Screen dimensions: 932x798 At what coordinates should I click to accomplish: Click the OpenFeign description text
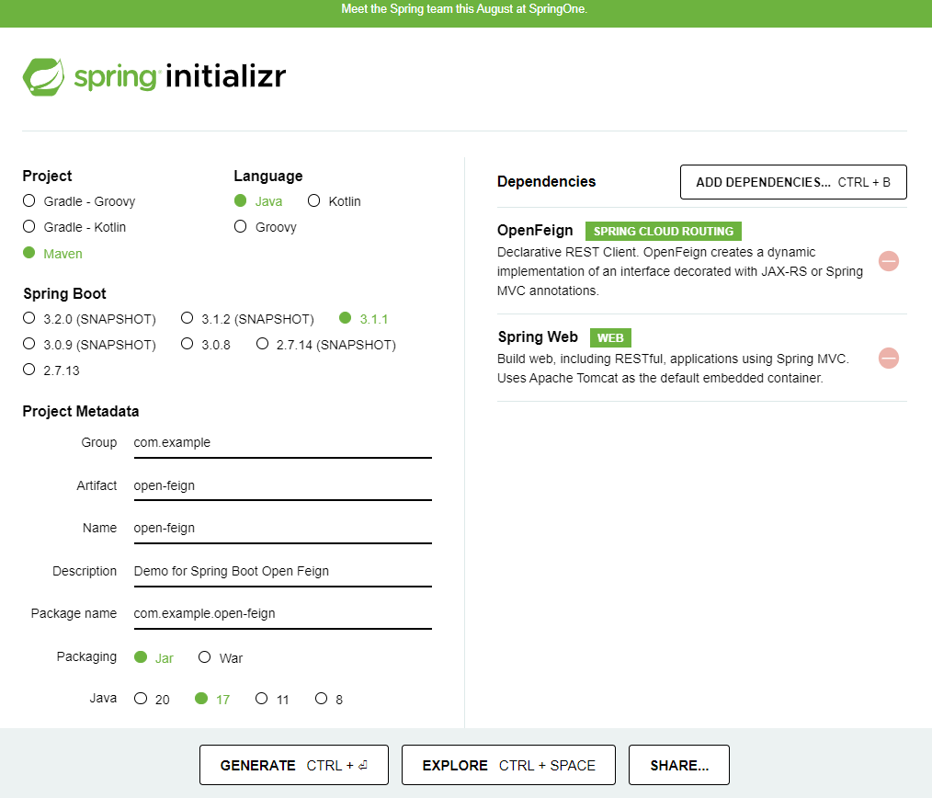pyautogui.click(x=680, y=271)
